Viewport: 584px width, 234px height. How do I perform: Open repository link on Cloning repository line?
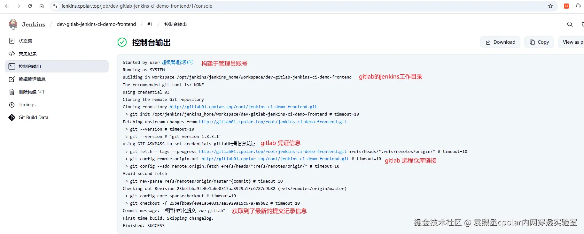point(243,107)
